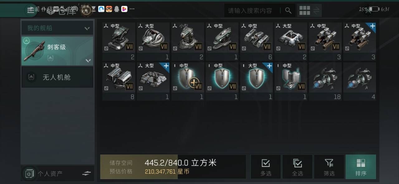Expand the 刺客级 ship chevron

(88, 60)
